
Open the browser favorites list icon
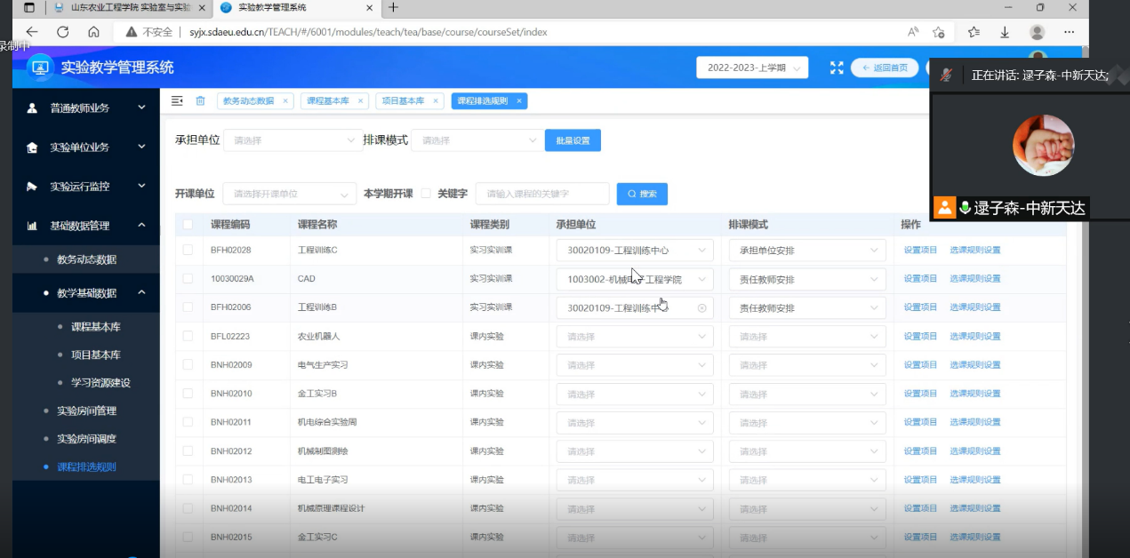click(x=974, y=32)
